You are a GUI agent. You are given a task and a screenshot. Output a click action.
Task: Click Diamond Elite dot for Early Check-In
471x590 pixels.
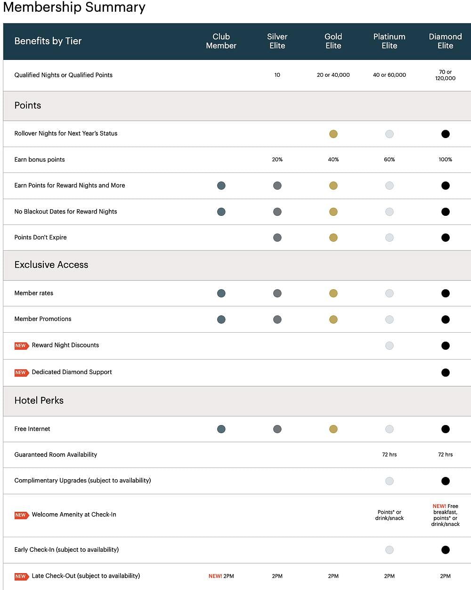tap(446, 550)
